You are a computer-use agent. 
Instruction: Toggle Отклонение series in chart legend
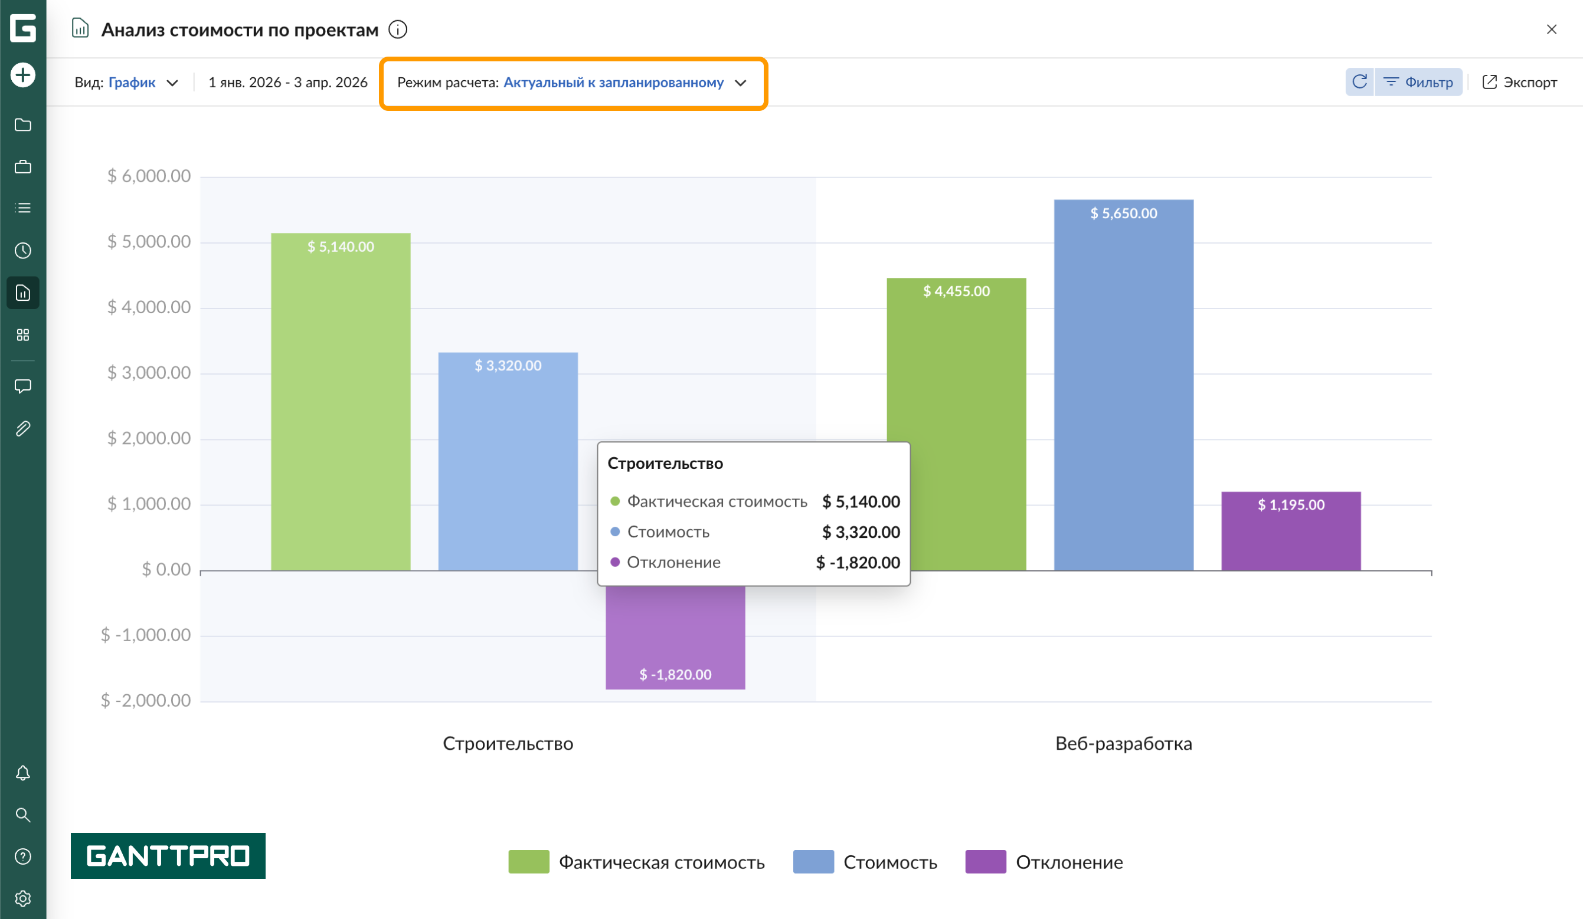coord(1044,862)
